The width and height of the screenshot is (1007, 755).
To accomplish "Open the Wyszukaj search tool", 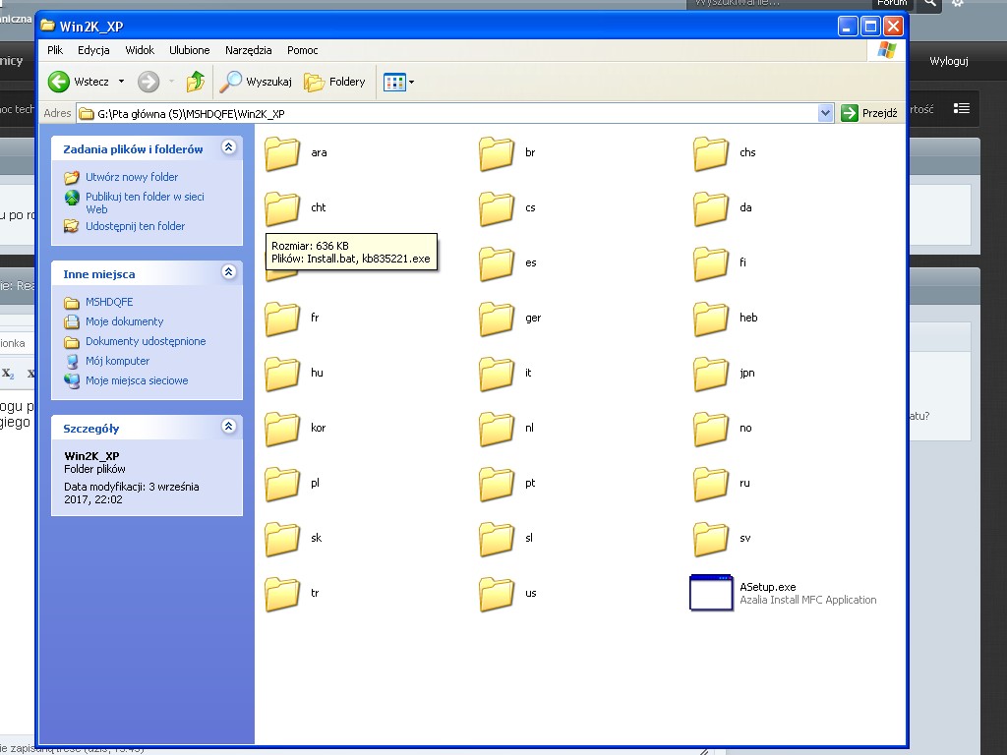I will click(255, 82).
